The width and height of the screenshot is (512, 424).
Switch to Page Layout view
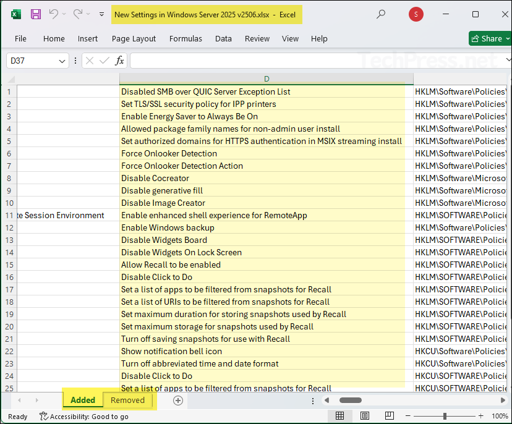tap(365, 416)
